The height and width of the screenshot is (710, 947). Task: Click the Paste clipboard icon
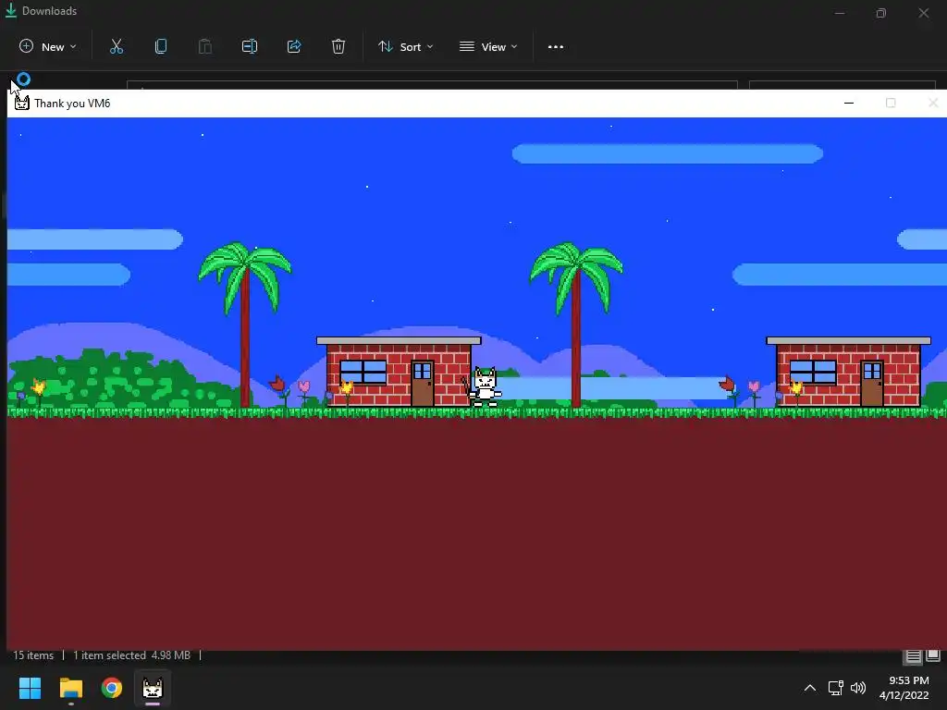click(205, 46)
